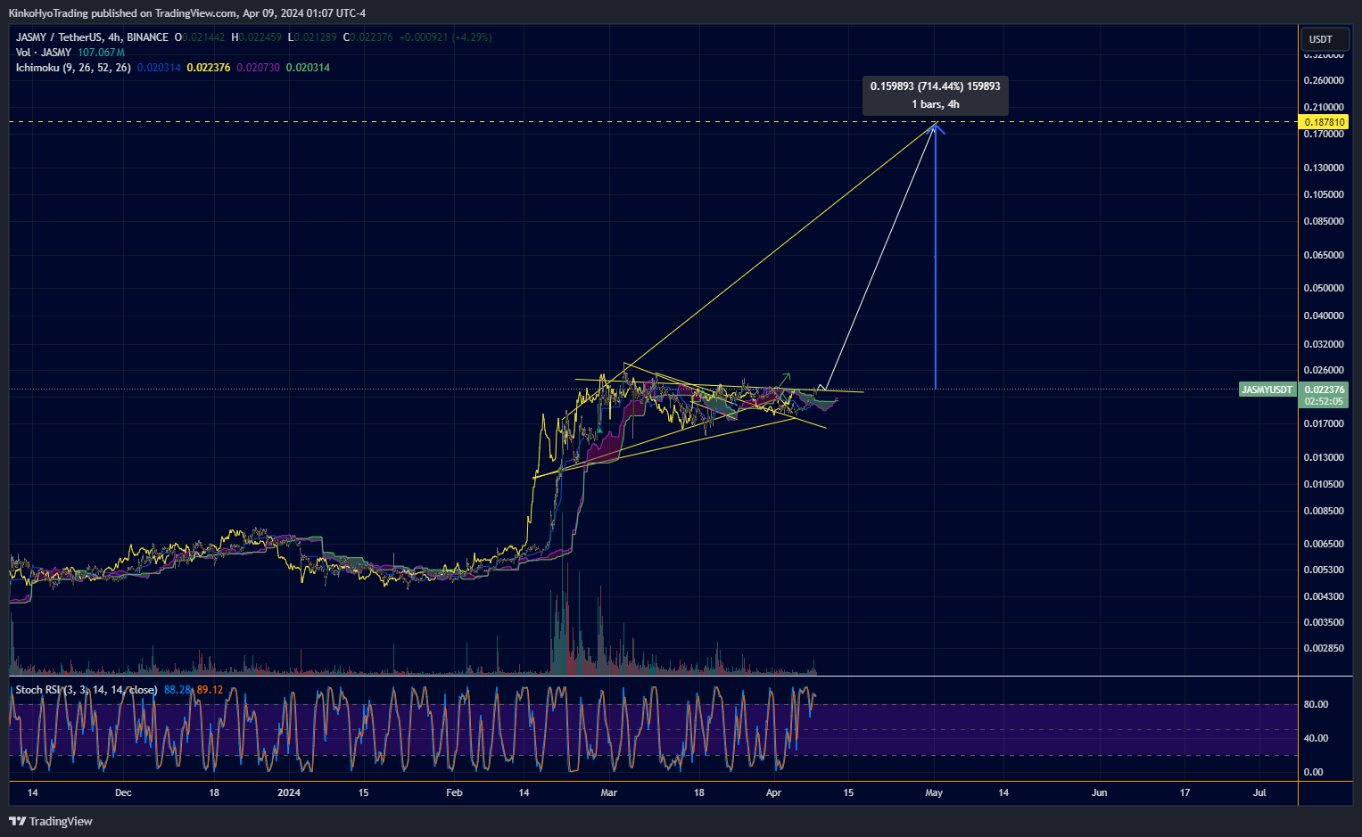
Task: Click the 0.026000 price axis label
Action: click(x=1324, y=370)
